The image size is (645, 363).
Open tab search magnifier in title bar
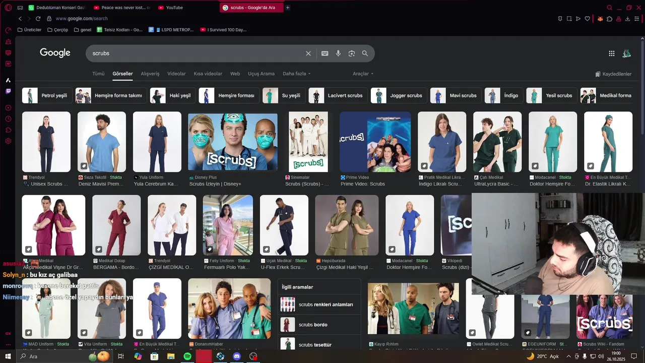(610, 8)
